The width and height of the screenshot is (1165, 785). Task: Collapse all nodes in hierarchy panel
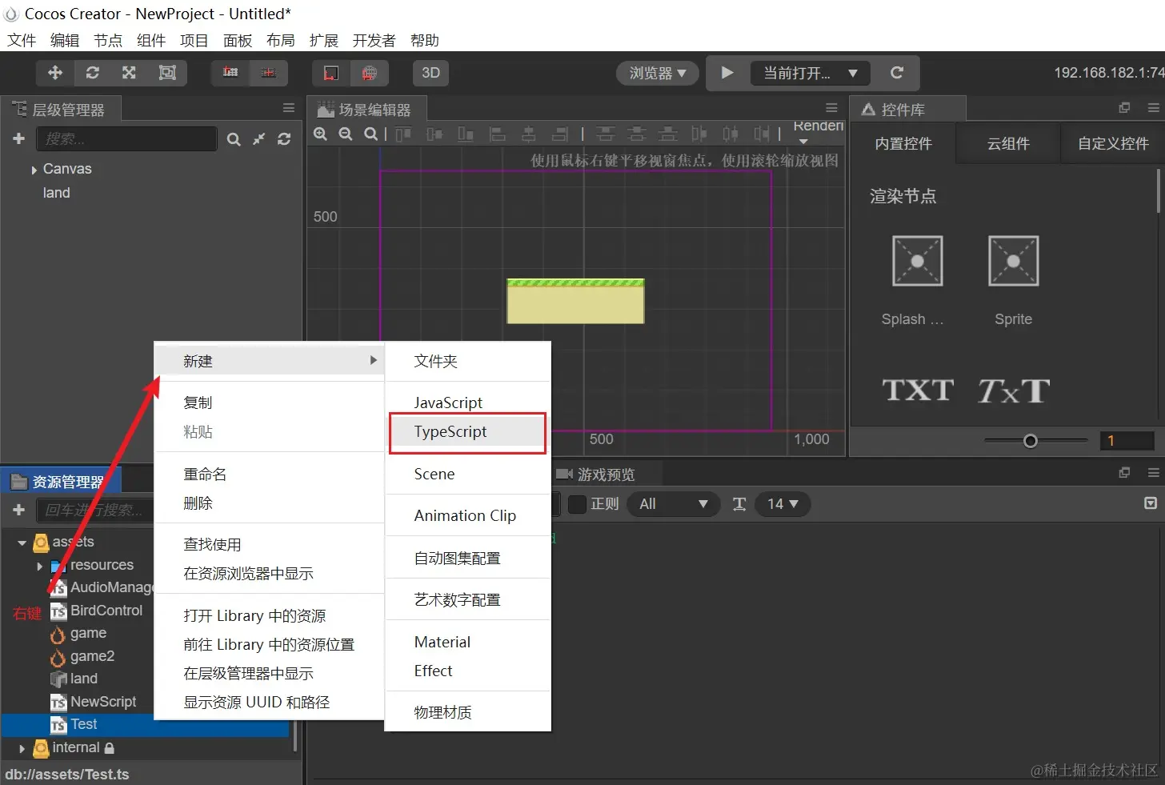point(258,139)
